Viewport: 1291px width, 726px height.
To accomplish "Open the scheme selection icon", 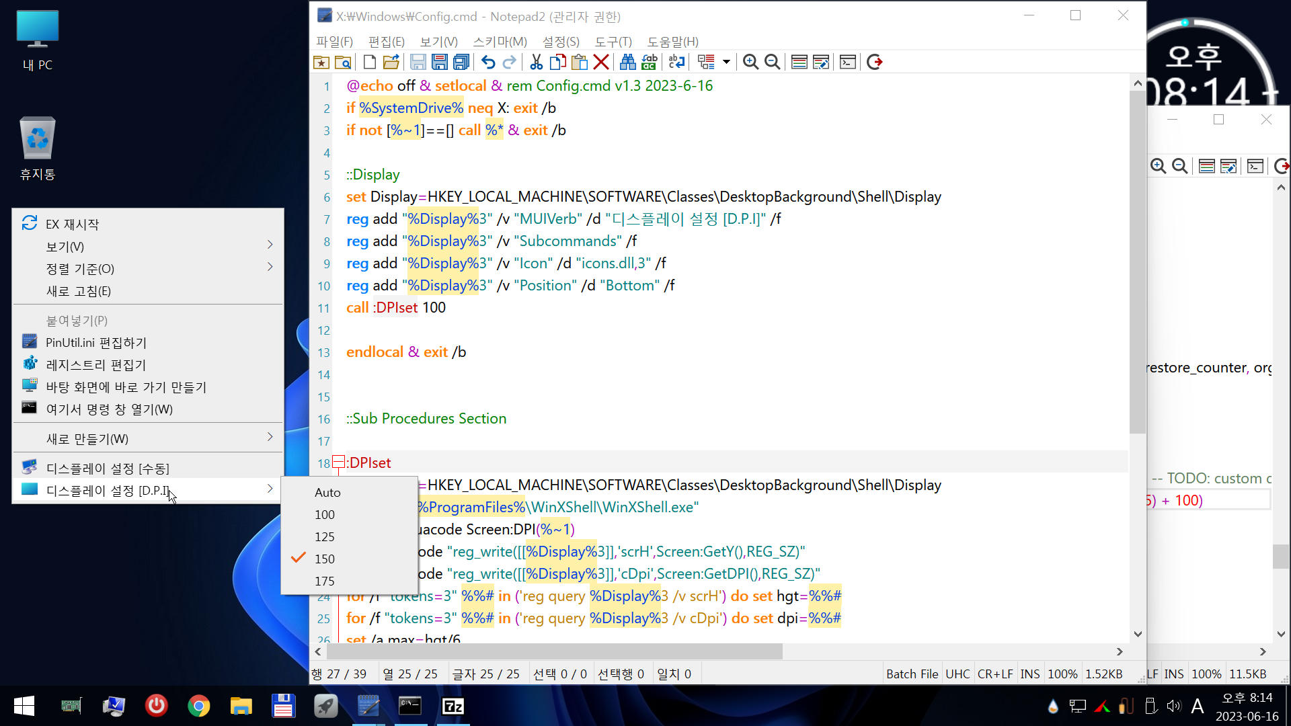I will click(799, 63).
